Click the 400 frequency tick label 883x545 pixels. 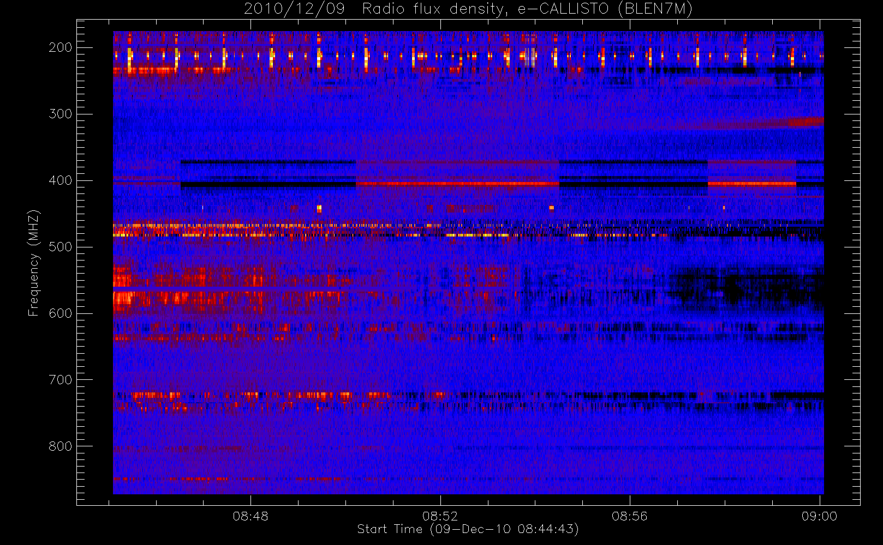coord(61,180)
